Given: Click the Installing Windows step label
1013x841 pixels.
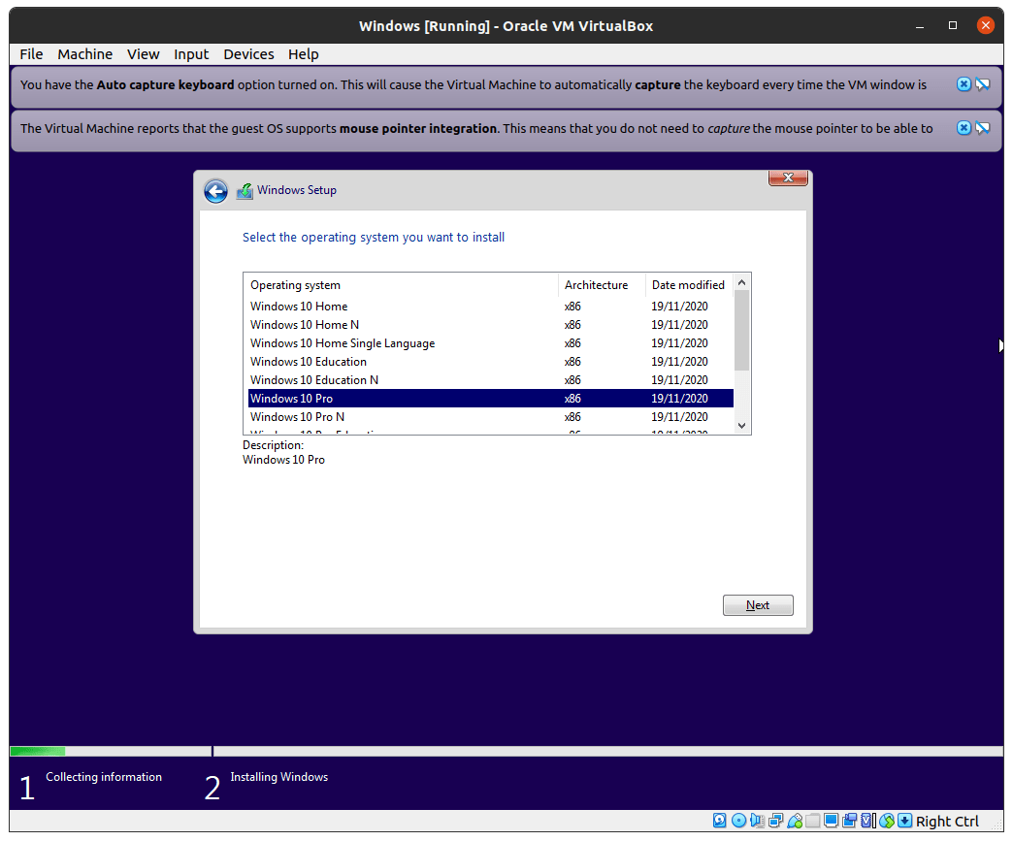Looking at the screenshot, I should point(279,777).
